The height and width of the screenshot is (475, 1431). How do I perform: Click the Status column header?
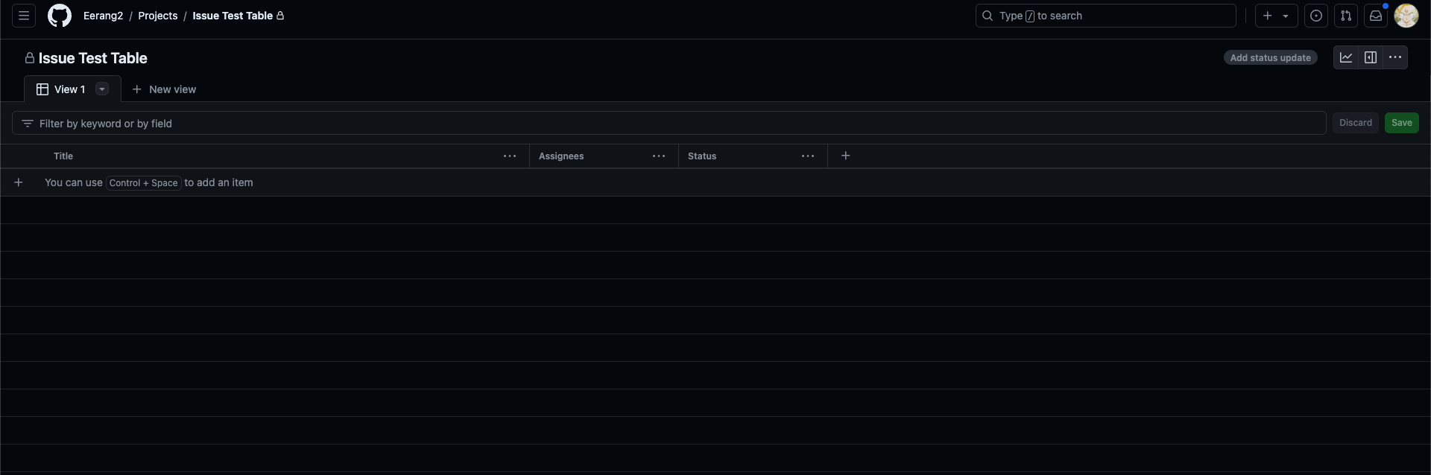coord(702,156)
